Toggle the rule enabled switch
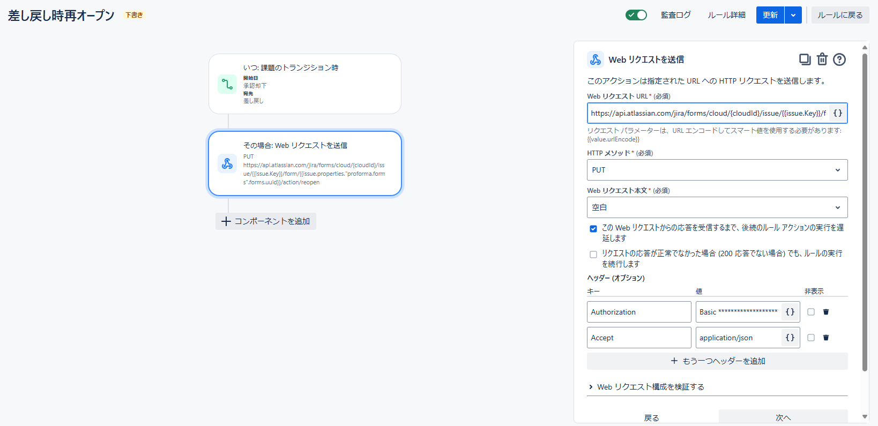The width and height of the screenshot is (878, 426). tap(636, 15)
